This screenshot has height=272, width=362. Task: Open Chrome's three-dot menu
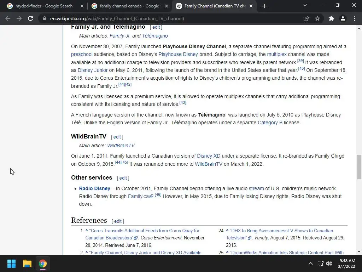pyautogui.click(x=354, y=18)
